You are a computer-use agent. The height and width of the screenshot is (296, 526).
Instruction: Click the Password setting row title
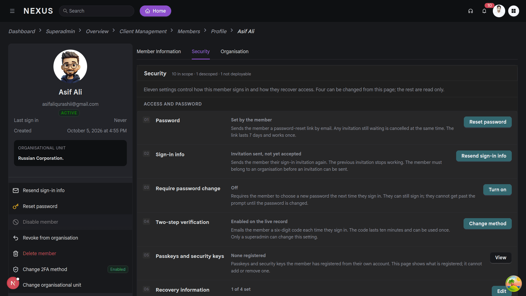(x=168, y=121)
